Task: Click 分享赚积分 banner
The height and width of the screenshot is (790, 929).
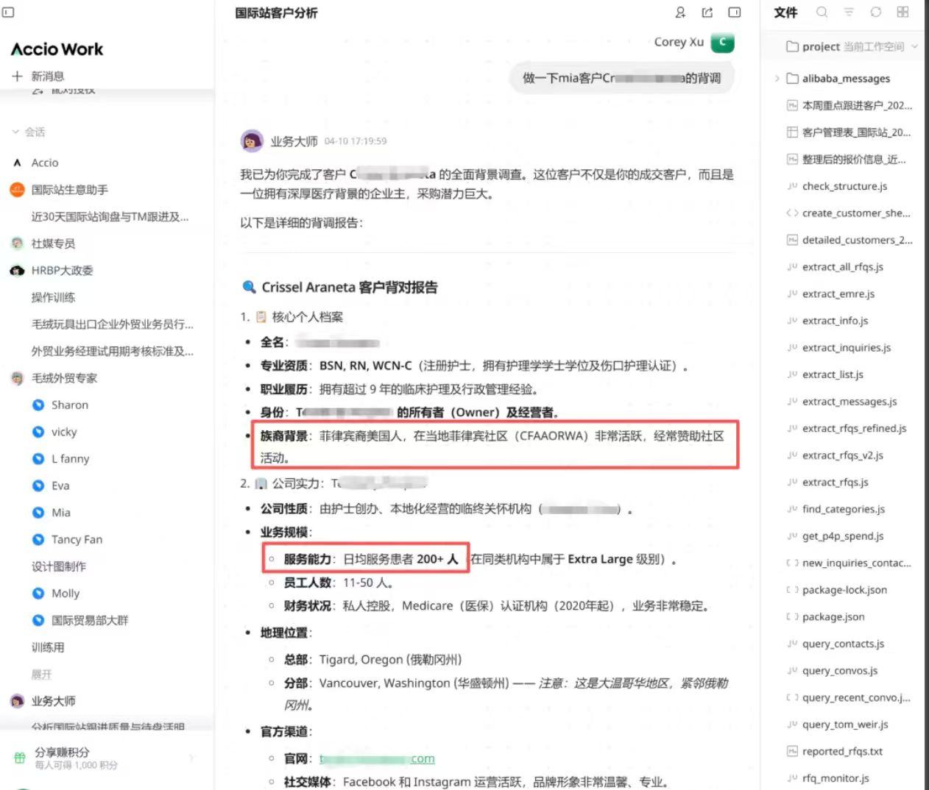Action: coord(103,758)
